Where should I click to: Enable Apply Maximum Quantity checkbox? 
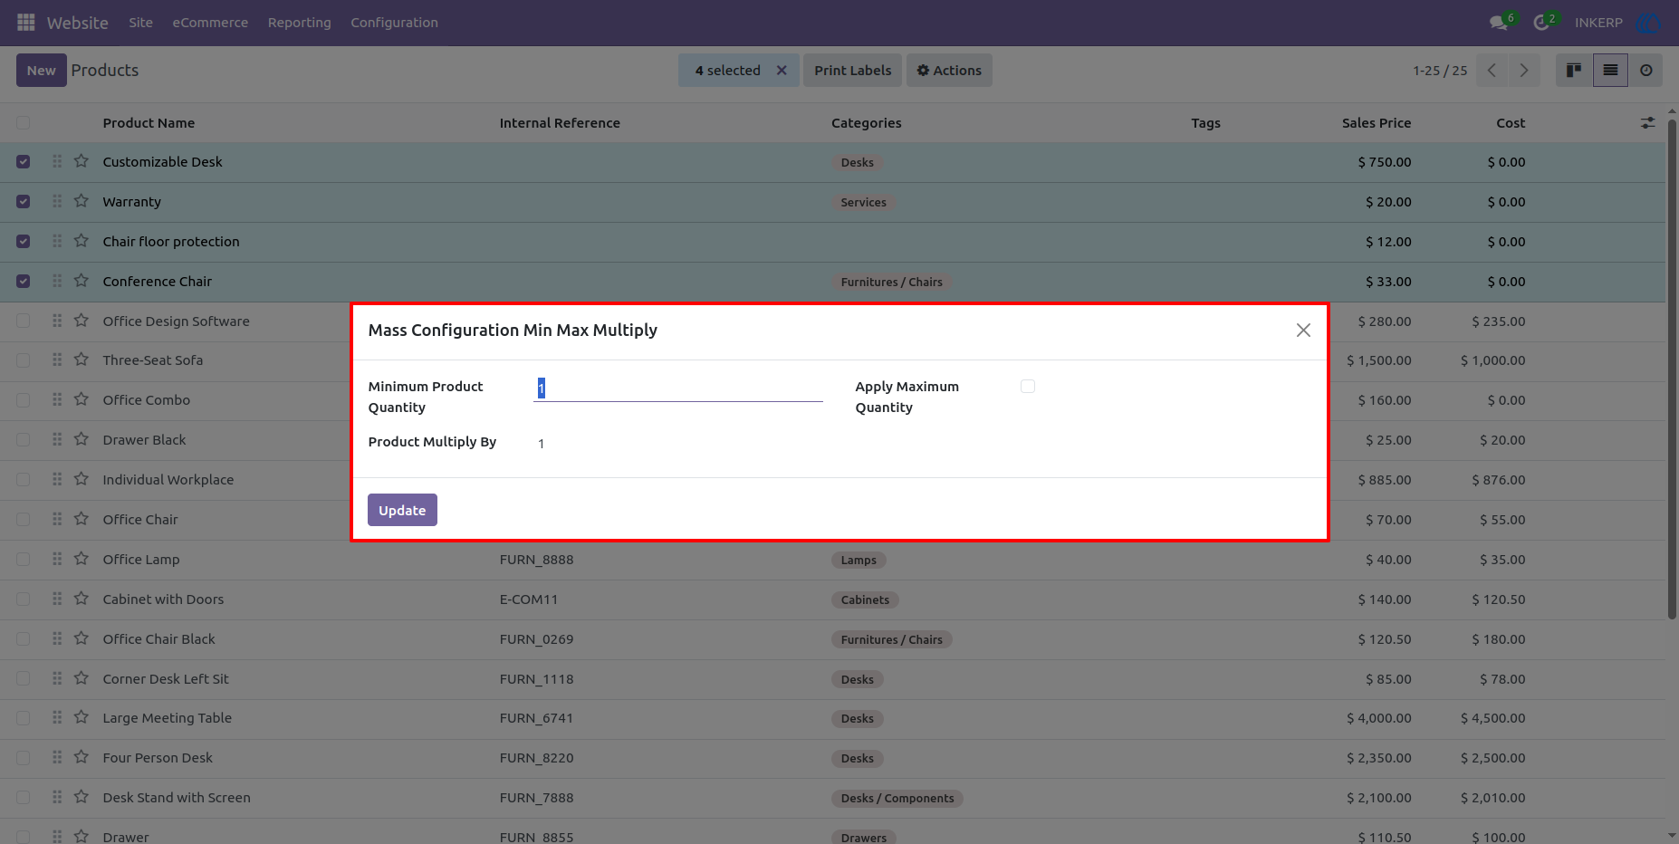click(x=1028, y=387)
